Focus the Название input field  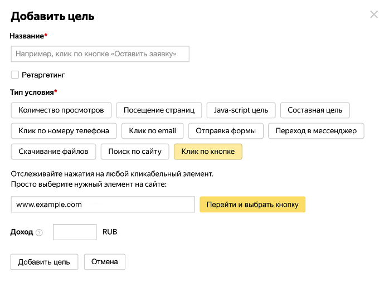[100, 54]
